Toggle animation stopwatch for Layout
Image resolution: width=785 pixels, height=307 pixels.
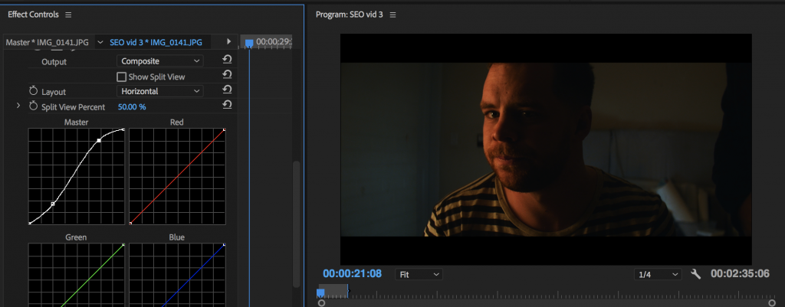[34, 91]
